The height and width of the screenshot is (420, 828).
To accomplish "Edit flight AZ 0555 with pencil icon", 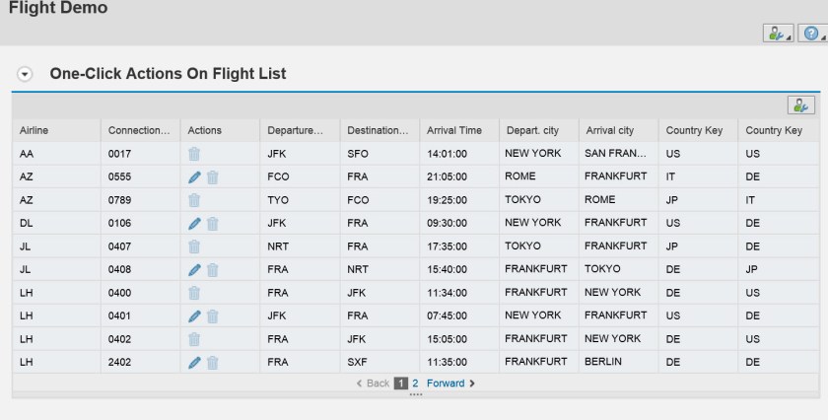I will [x=195, y=176].
